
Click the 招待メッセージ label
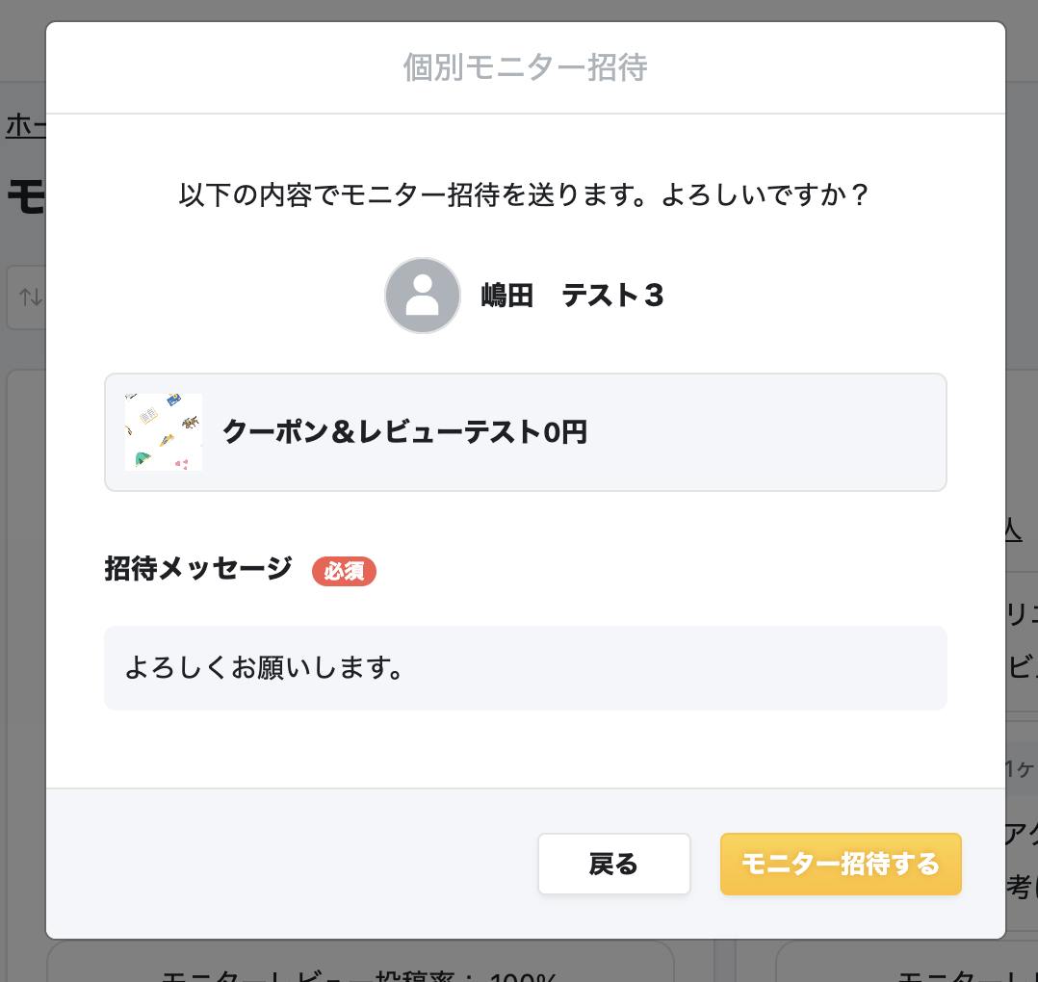197,569
